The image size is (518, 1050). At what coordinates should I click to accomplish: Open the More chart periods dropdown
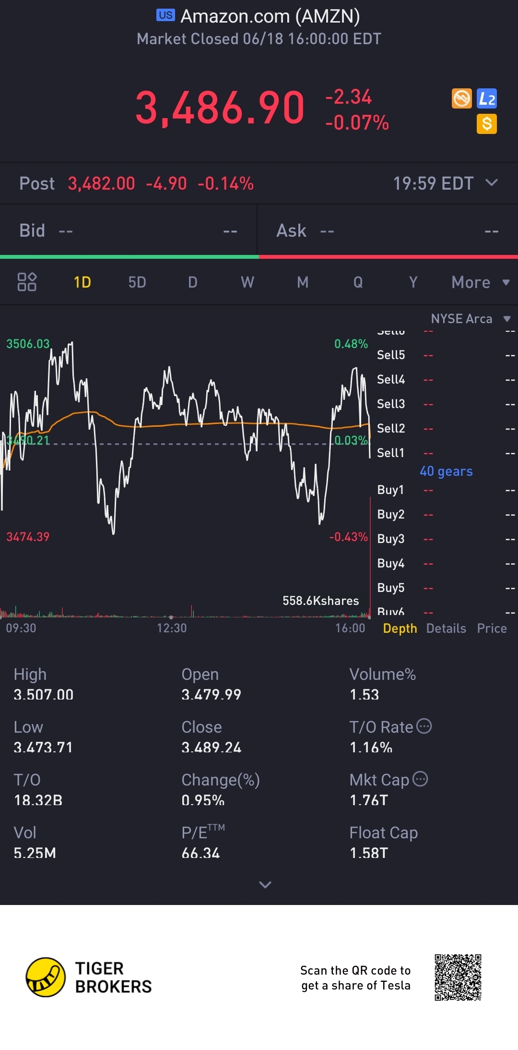point(480,282)
